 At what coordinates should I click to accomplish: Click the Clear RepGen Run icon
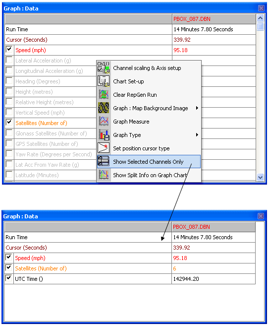coord(104,95)
